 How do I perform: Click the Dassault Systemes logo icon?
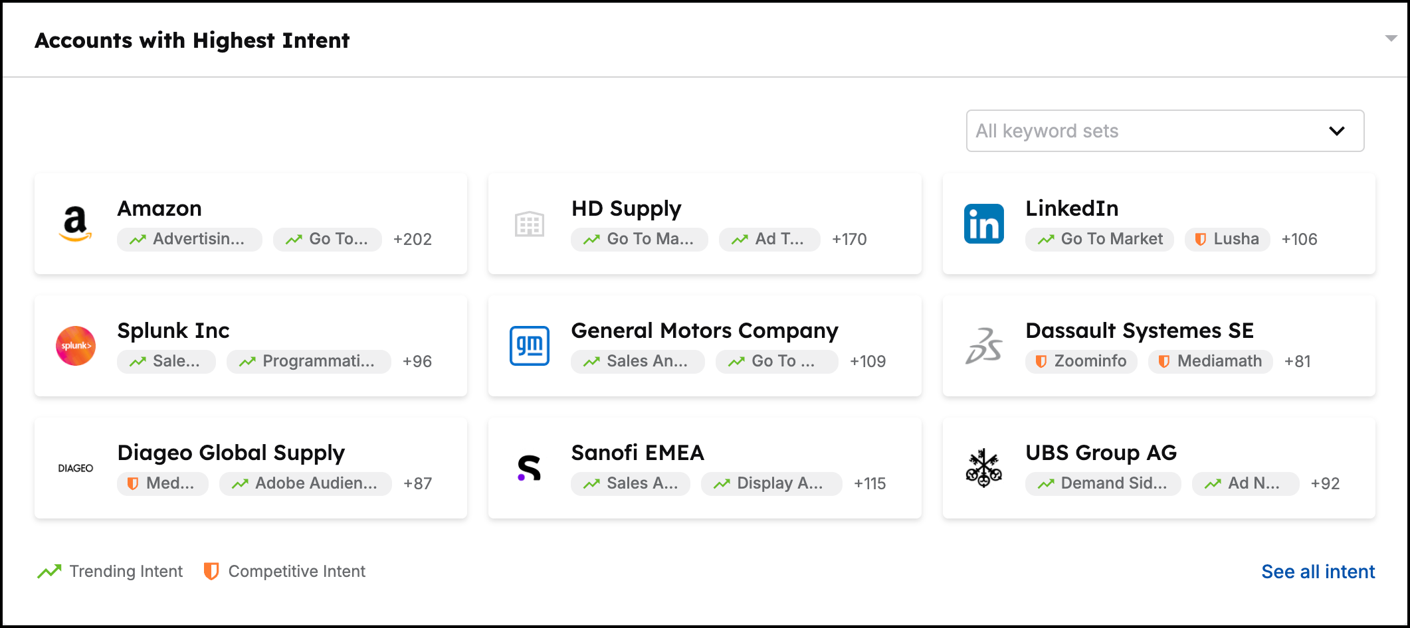[983, 346]
